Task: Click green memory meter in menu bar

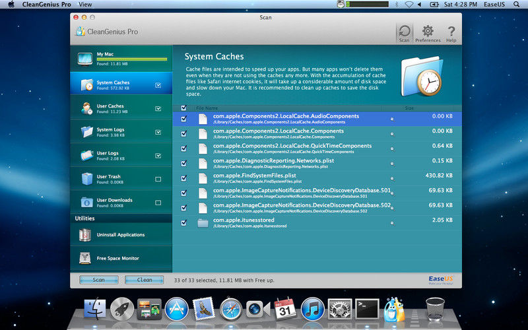Action: click(x=368, y=5)
